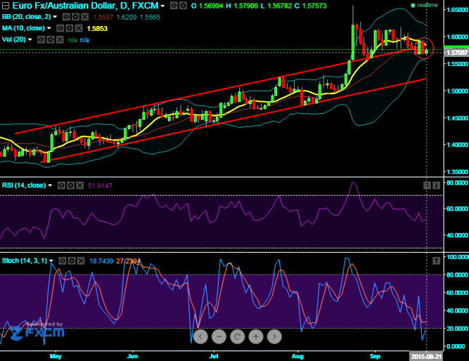Click the BB value 1.5887 in the legend
This screenshot has height=361, width=469.
tap(103, 18)
